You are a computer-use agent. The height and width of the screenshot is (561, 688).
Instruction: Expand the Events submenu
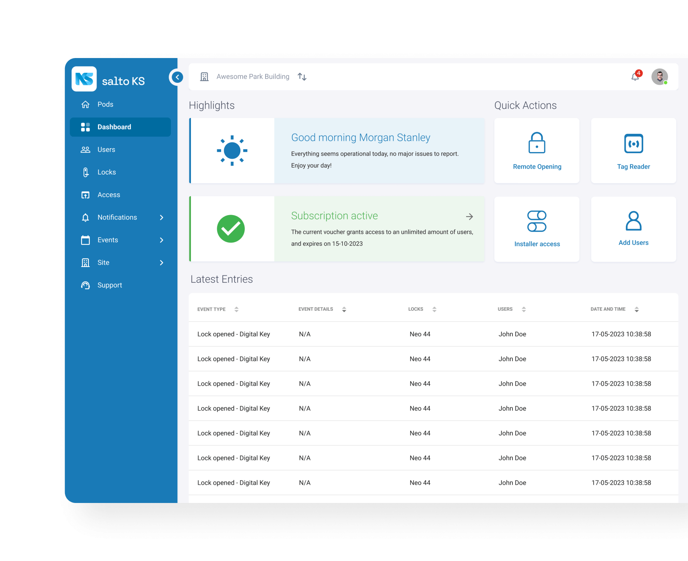162,240
